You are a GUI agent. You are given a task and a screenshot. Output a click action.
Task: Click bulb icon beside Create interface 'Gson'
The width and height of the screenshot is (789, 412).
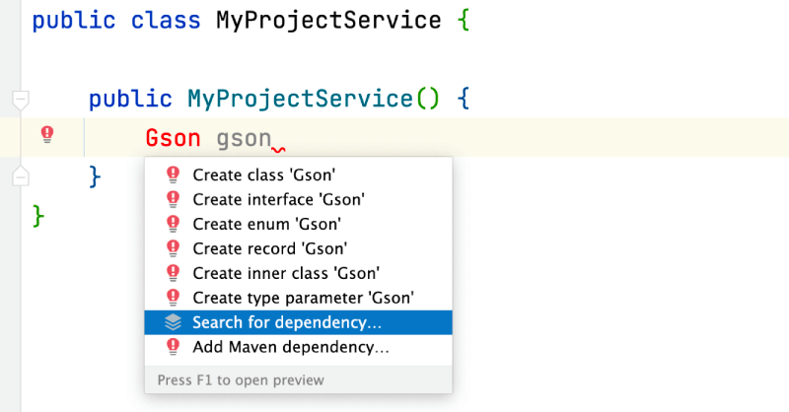pos(173,200)
